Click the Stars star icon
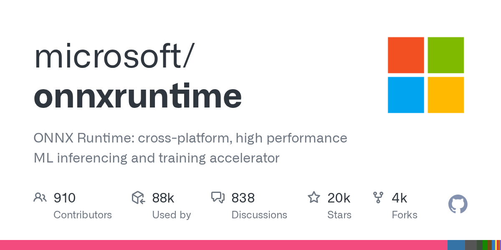This screenshot has height=250, width=501. click(314, 197)
